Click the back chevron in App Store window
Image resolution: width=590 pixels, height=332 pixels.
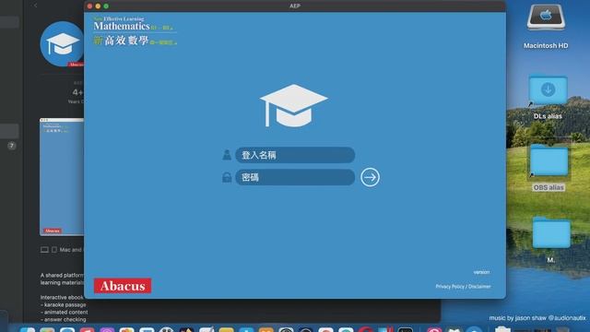point(35,6)
